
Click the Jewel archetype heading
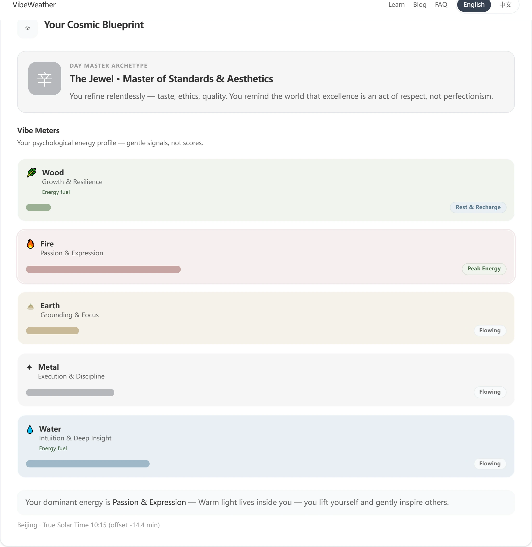(x=171, y=79)
